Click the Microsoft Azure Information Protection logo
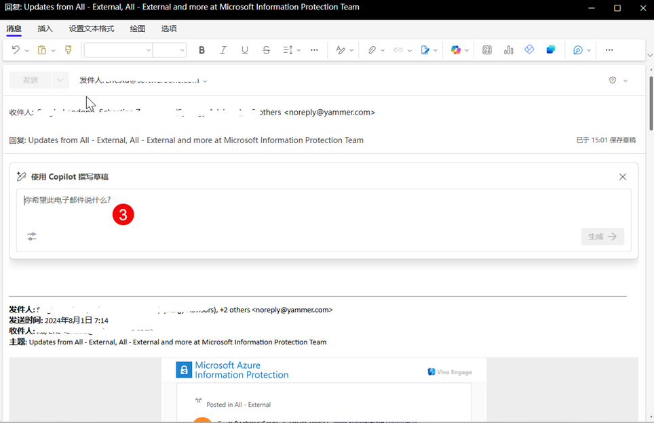Screen dimensions: 654x423 coord(232,369)
